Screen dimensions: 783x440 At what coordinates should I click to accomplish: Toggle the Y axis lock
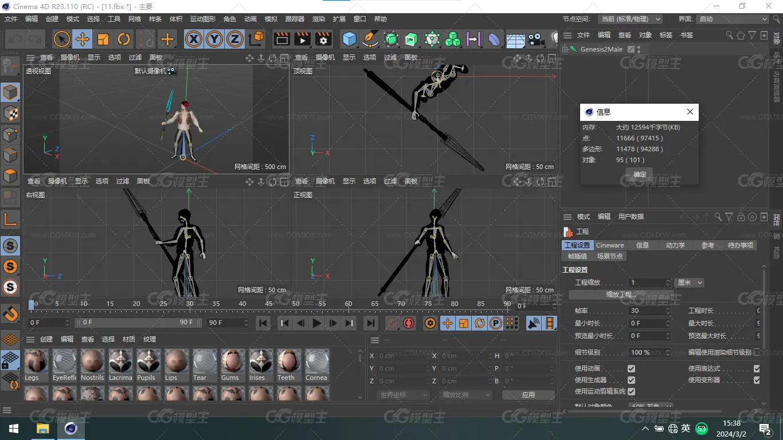tap(214, 39)
